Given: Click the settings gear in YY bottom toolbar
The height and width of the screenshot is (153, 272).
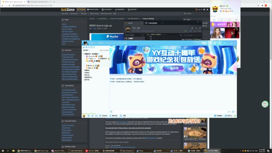Looking at the screenshot, I should [121, 116].
